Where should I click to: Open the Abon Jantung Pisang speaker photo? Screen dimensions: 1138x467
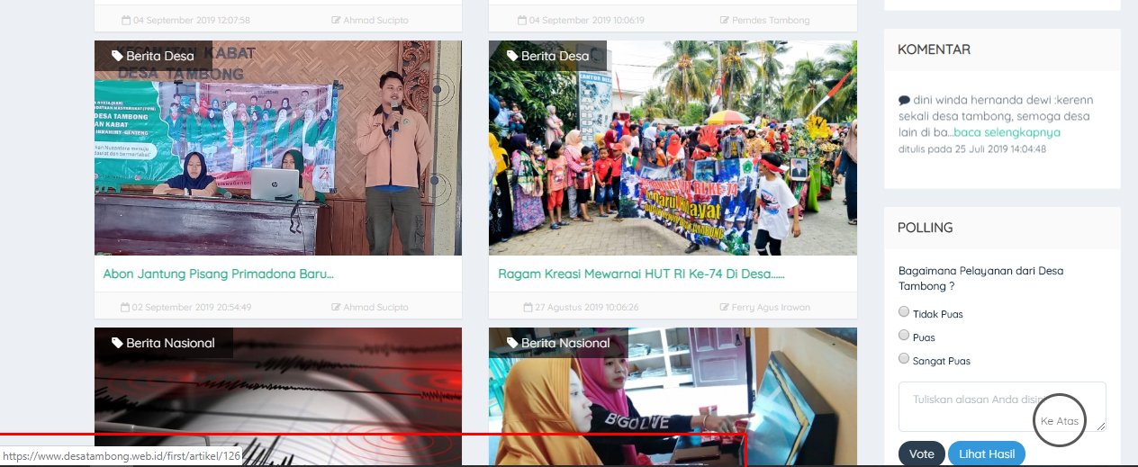pos(278,148)
